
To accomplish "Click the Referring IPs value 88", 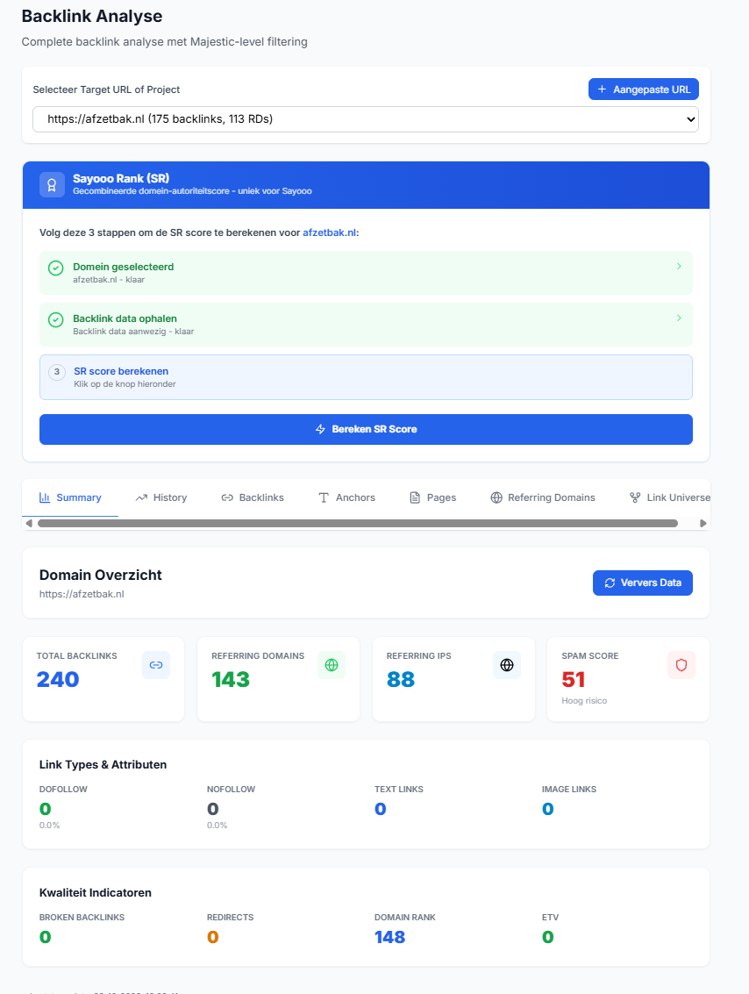I will click(x=401, y=680).
